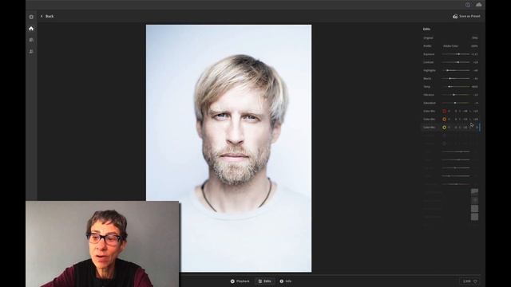
Task: Select the orange Color Mix swatch
Action: [x=444, y=119]
